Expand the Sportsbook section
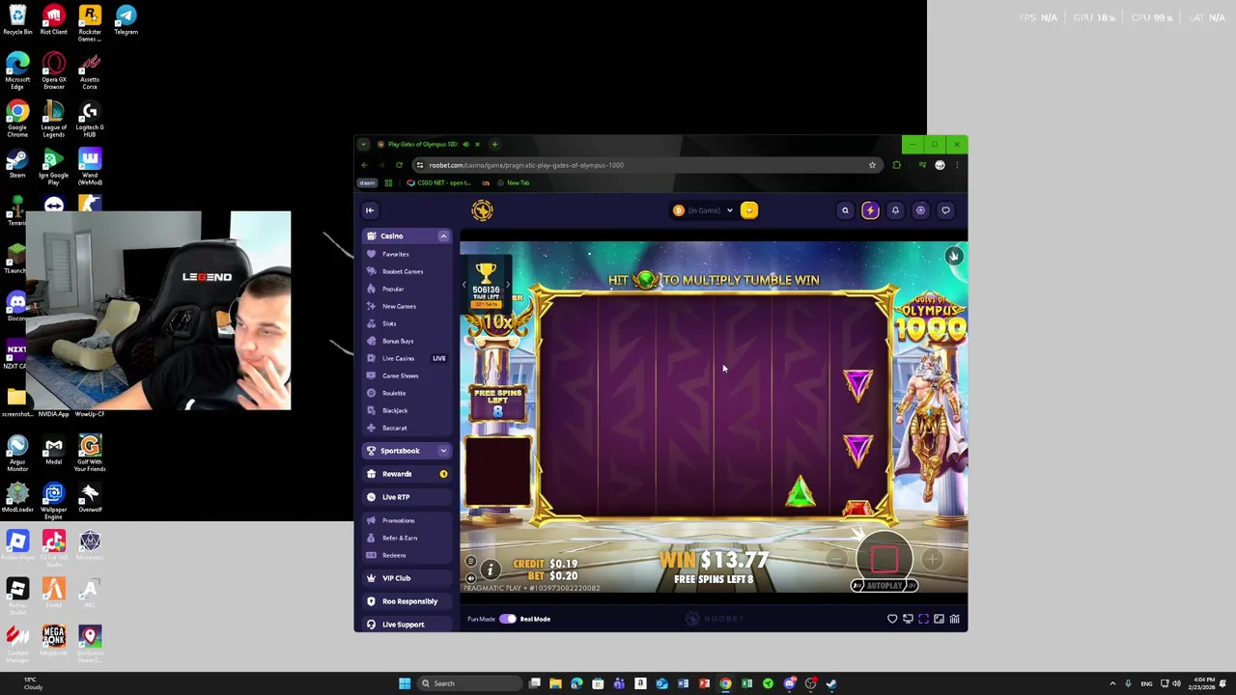The height and width of the screenshot is (695, 1236). (443, 451)
